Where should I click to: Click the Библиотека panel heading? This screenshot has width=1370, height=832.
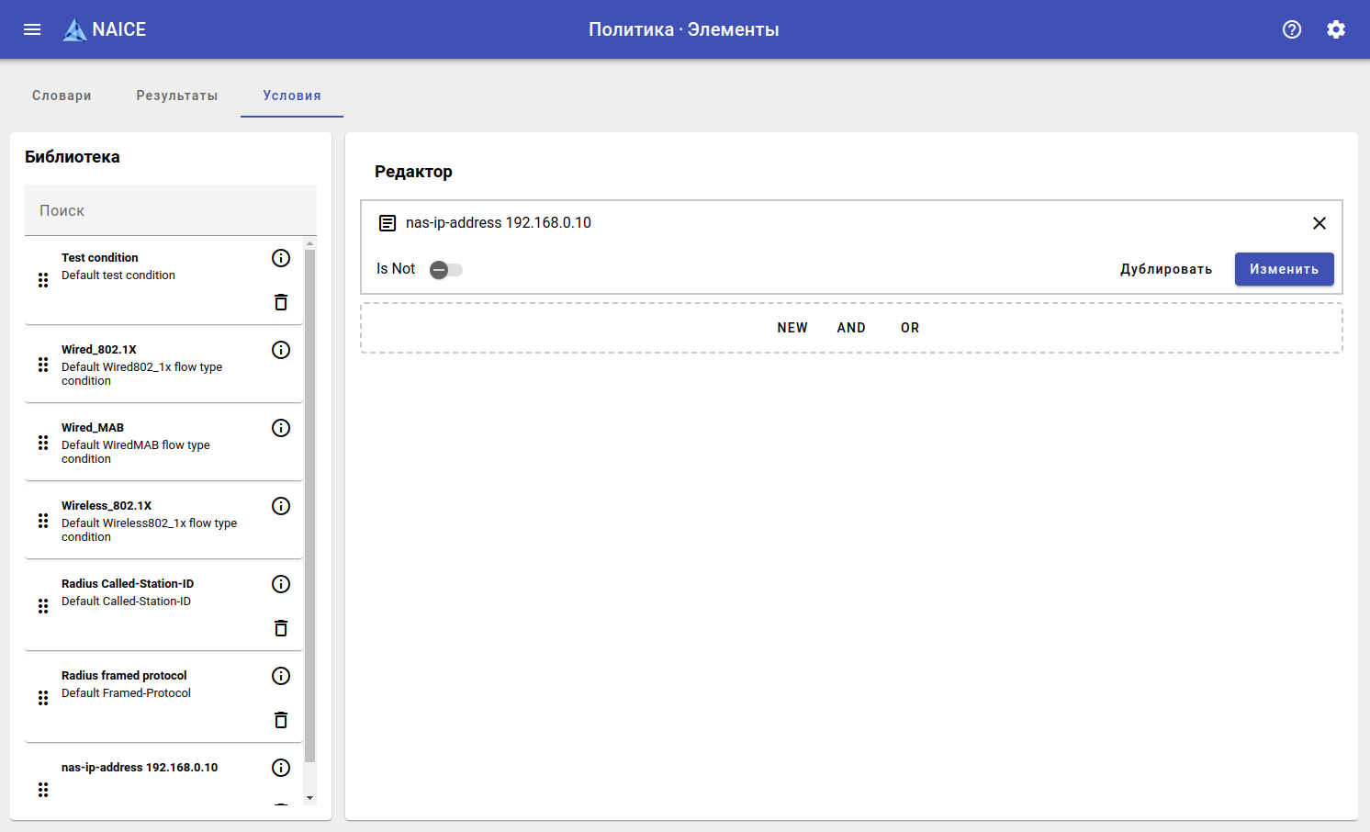(x=73, y=157)
